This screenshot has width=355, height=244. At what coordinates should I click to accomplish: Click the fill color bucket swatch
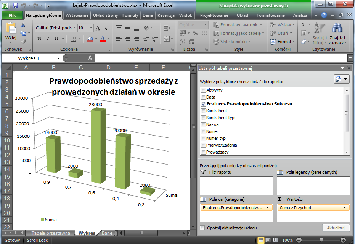click(90, 39)
